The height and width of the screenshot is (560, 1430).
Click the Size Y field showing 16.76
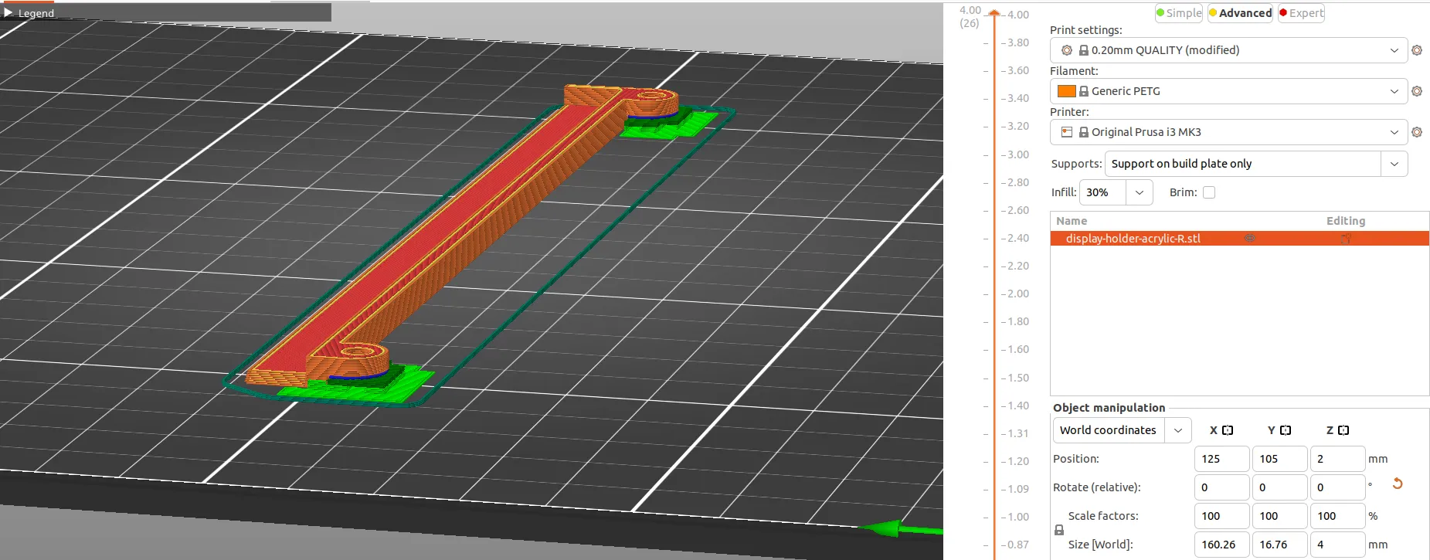pos(1279,545)
